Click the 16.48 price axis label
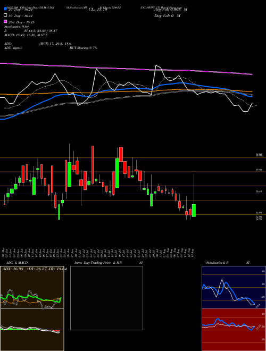Screen dimensions: 266x351 point(259,191)
